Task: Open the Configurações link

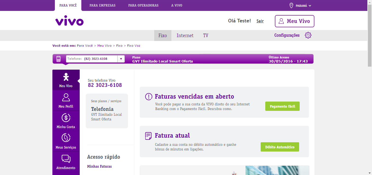Action: [x=287, y=35]
